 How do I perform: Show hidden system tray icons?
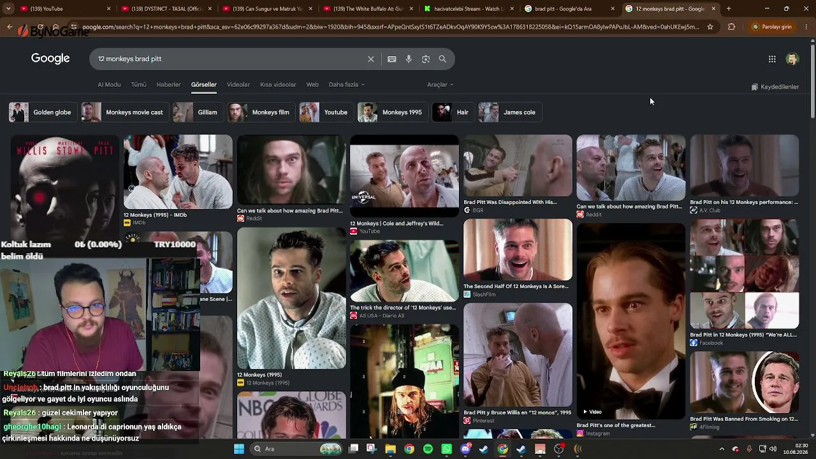coord(722,449)
